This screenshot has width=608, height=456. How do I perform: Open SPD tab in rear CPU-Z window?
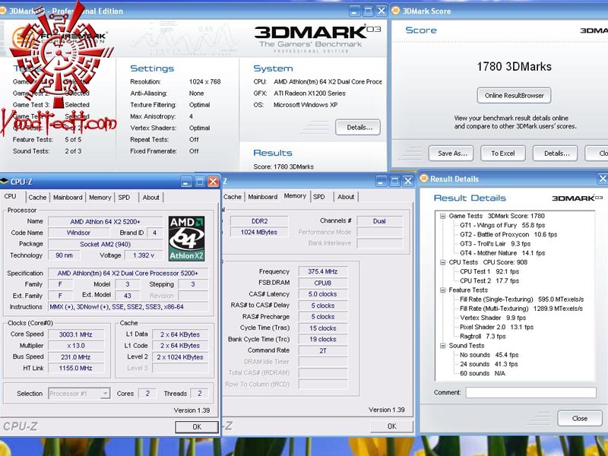coord(318,197)
